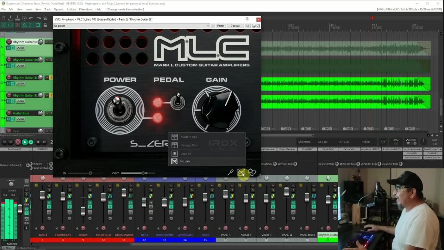Click the Param button
The width and height of the screenshot is (444, 250).
click(221, 26)
